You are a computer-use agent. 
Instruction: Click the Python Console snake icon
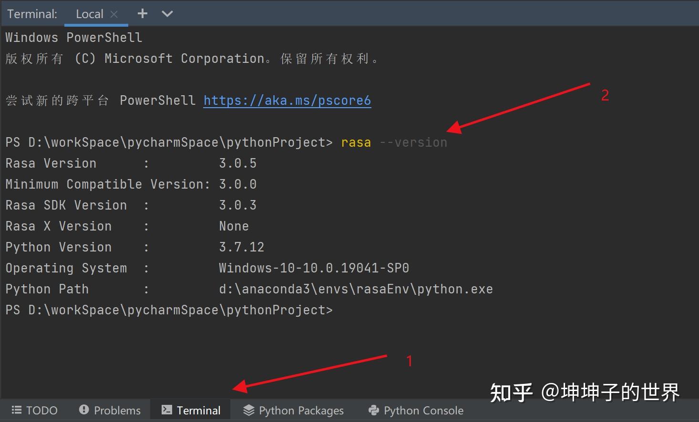(x=374, y=410)
